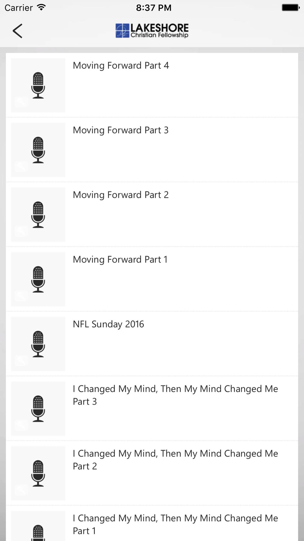This screenshot has height=541, width=304.
Task: Open I Changed My Mind Part 1
Action: click(x=175, y=524)
